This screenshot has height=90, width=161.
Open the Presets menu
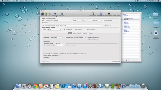[22, 1]
